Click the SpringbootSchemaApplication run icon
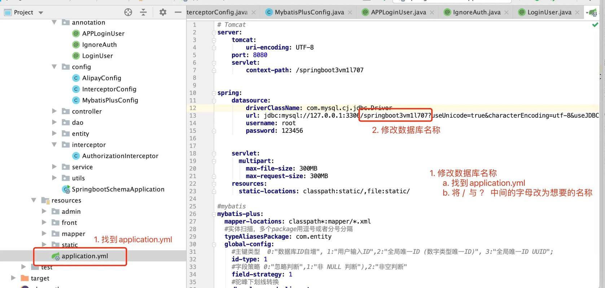The width and height of the screenshot is (605, 288). (66, 189)
